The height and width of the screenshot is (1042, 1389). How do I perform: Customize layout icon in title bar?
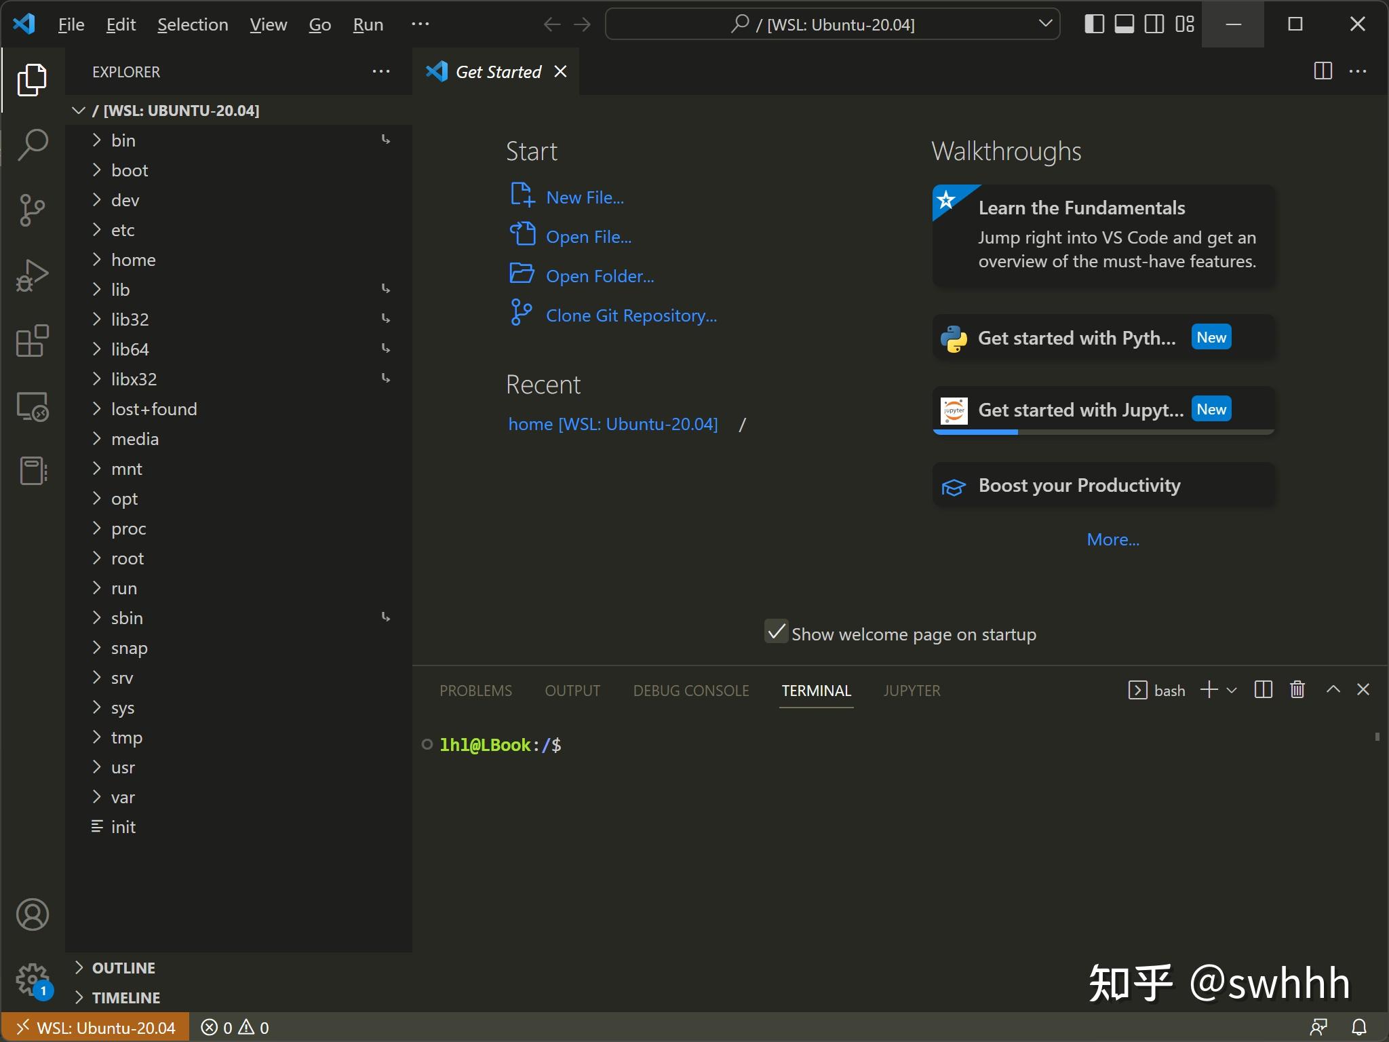coord(1185,24)
